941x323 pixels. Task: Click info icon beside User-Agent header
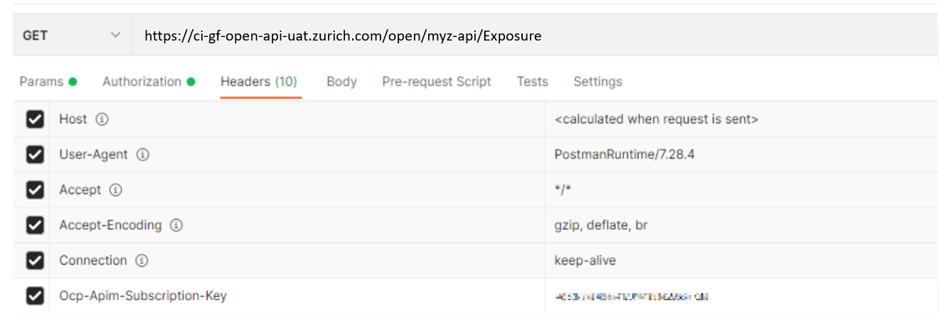pos(142,154)
